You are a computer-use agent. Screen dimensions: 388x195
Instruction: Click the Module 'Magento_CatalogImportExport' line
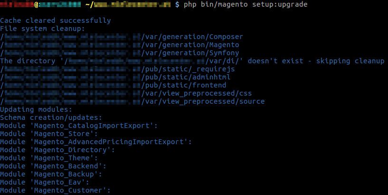click(79, 126)
